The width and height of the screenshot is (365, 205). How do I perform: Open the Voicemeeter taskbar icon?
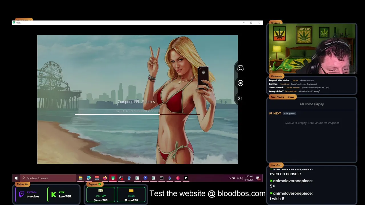pos(97,178)
